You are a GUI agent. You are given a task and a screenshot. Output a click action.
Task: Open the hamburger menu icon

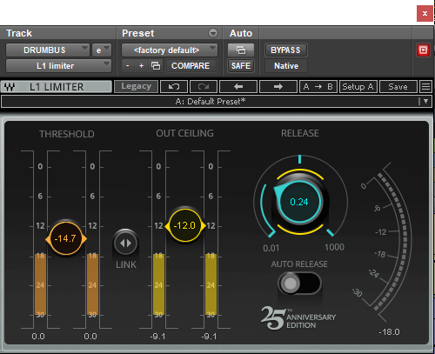click(425, 87)
